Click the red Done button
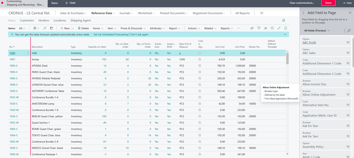The height and width of the screenshot is (158, 354). (328, 3)
